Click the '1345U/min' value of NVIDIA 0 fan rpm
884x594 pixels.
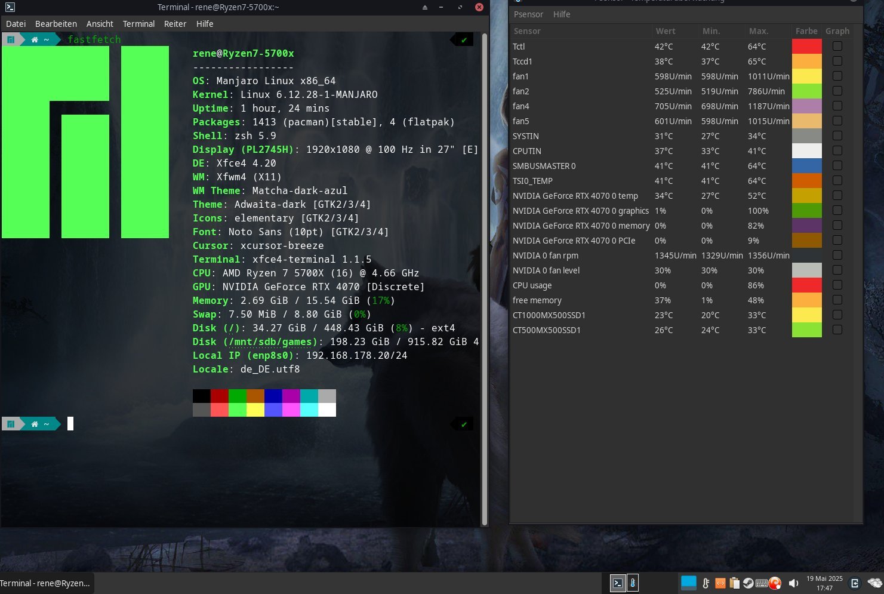click(x=675, y=255)
